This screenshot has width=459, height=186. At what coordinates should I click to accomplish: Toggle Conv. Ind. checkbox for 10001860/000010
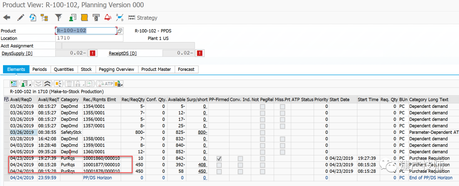click(x=240, y=158)
